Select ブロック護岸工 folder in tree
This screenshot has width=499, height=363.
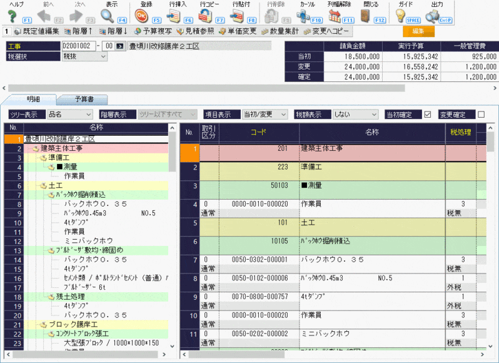pyautogui.click(x=73, y=324)
